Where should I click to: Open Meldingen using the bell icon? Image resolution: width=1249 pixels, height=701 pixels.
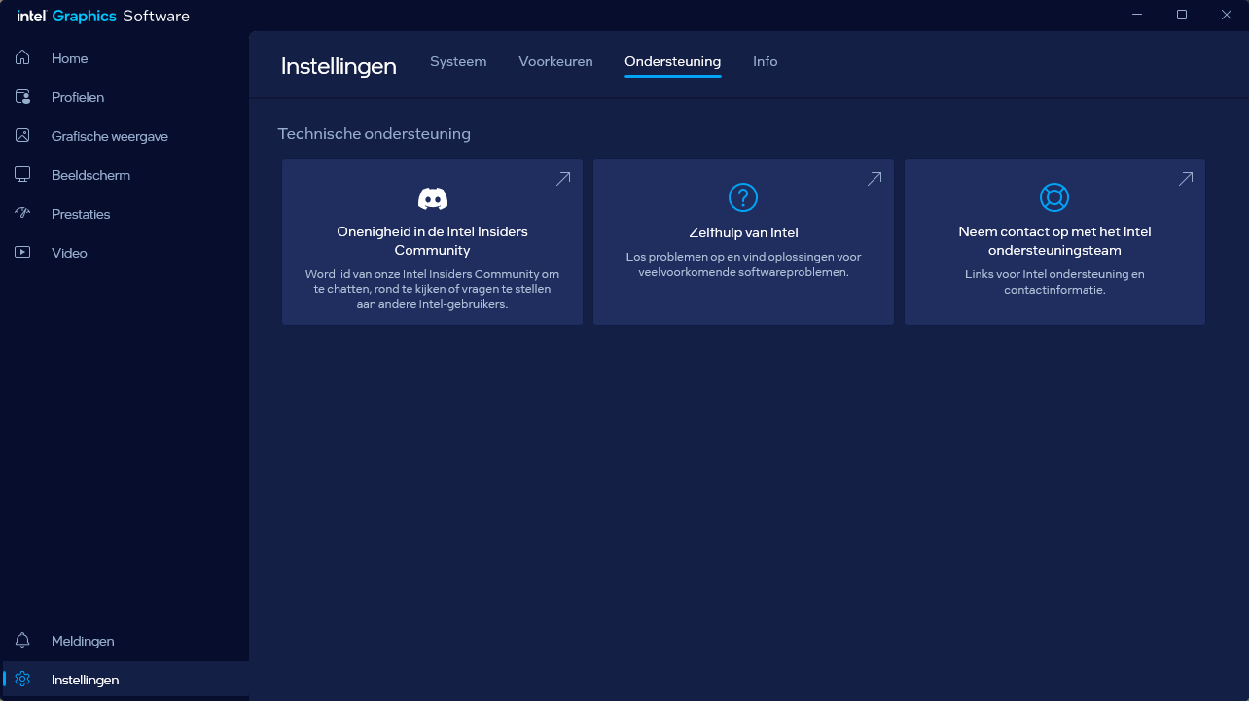coord(22,641)
